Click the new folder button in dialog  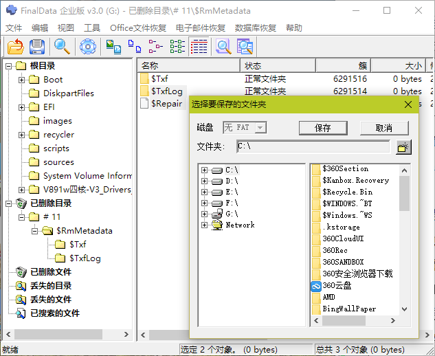pyautogui.click(x=403, y=147)
